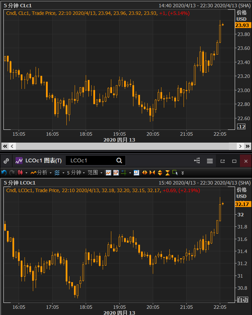
Task: Click the link chain icon
Action: click(x=6, y=161)
